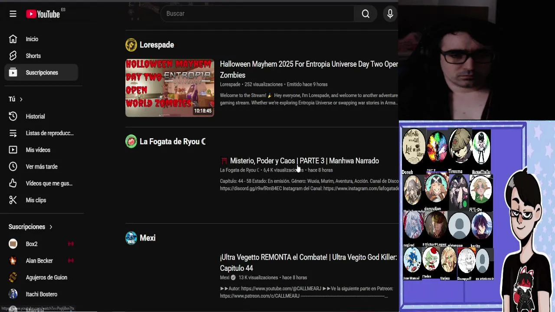Click La Fogata de Ryou byline text
This screenshot has height=312, width=555.
[x=239, y=170]
